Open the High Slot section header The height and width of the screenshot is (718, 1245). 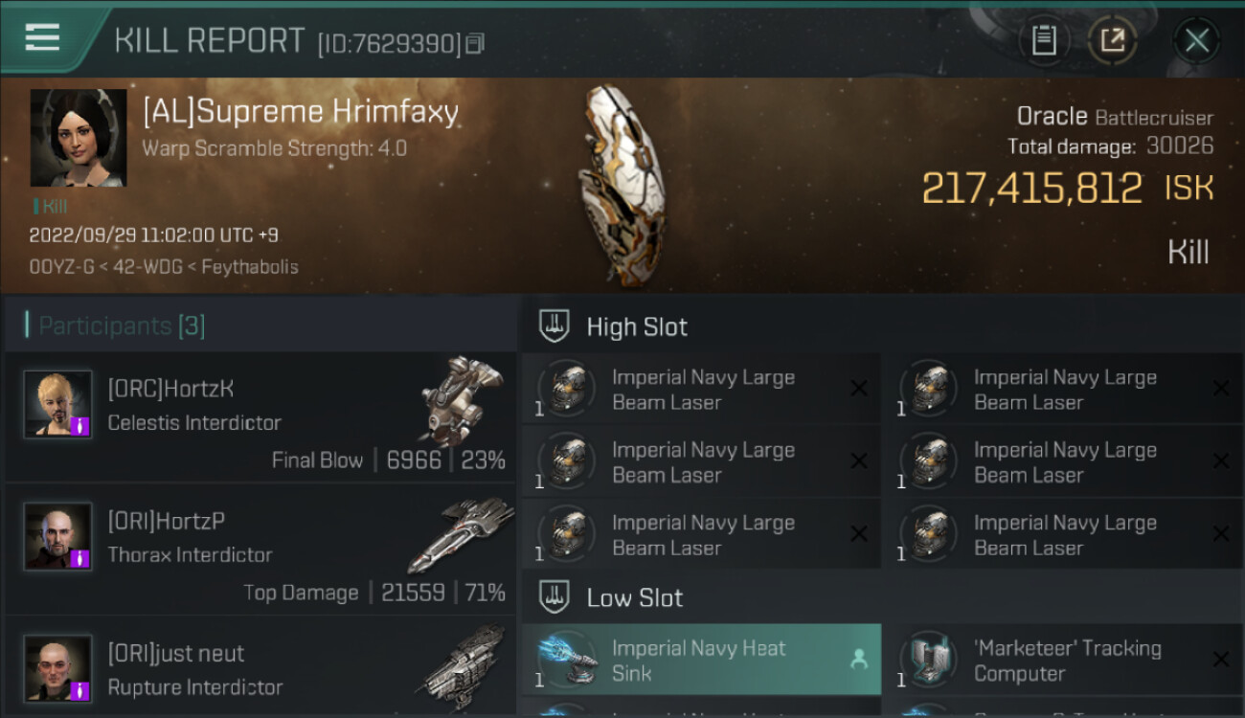[637, 326]
